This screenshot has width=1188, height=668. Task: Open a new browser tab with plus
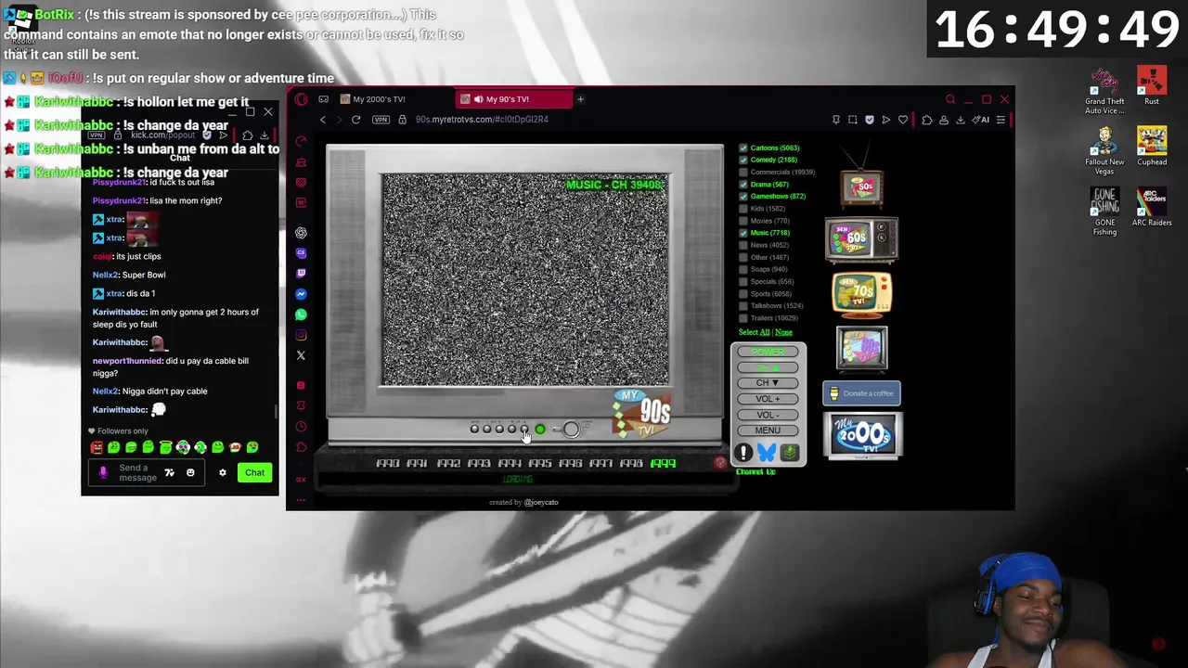(x=580, y=99)
